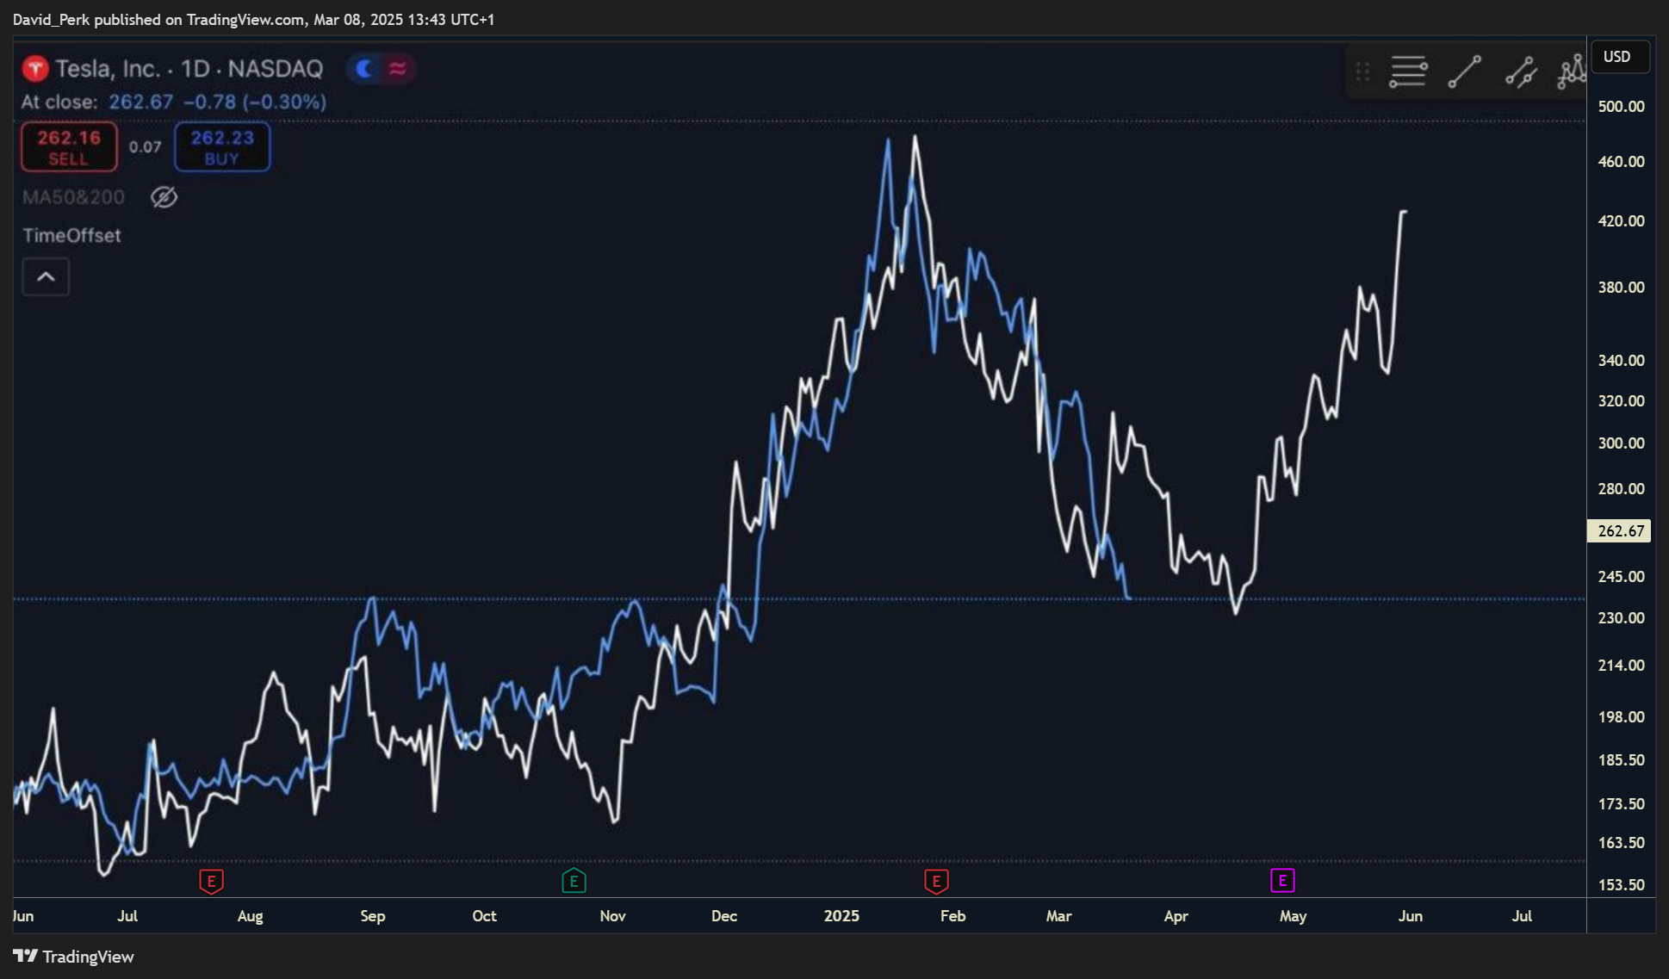Open the Tesla, Inc. symbol title
This screenshot has height=979, width=1669.
(x=189, y=69)
